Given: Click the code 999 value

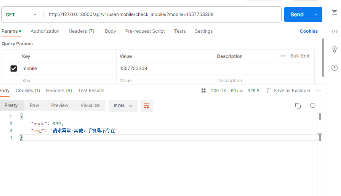Looking at the screenshot, I should coord(57,124).
